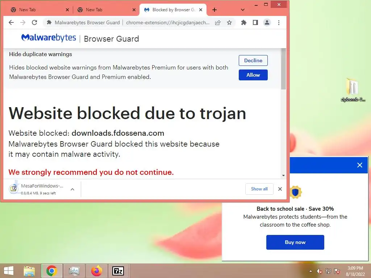Open the Chrome profile avatar
Viewport: 371px width, 278px height.
click(x=267, y=22)
